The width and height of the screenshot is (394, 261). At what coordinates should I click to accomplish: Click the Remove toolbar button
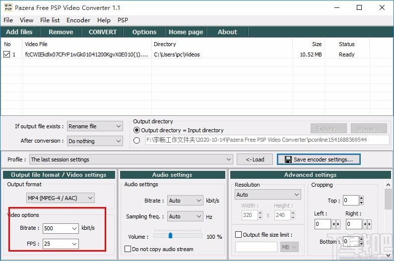click(x=61, y=32)
